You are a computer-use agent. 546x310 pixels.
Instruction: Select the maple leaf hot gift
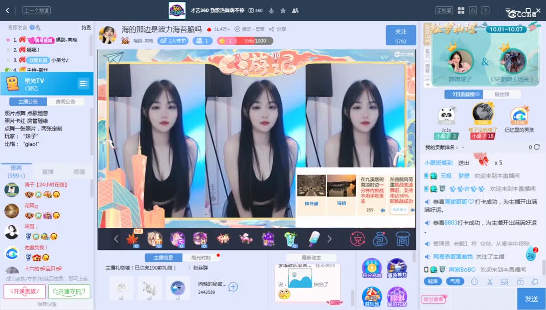click(133, 239)
